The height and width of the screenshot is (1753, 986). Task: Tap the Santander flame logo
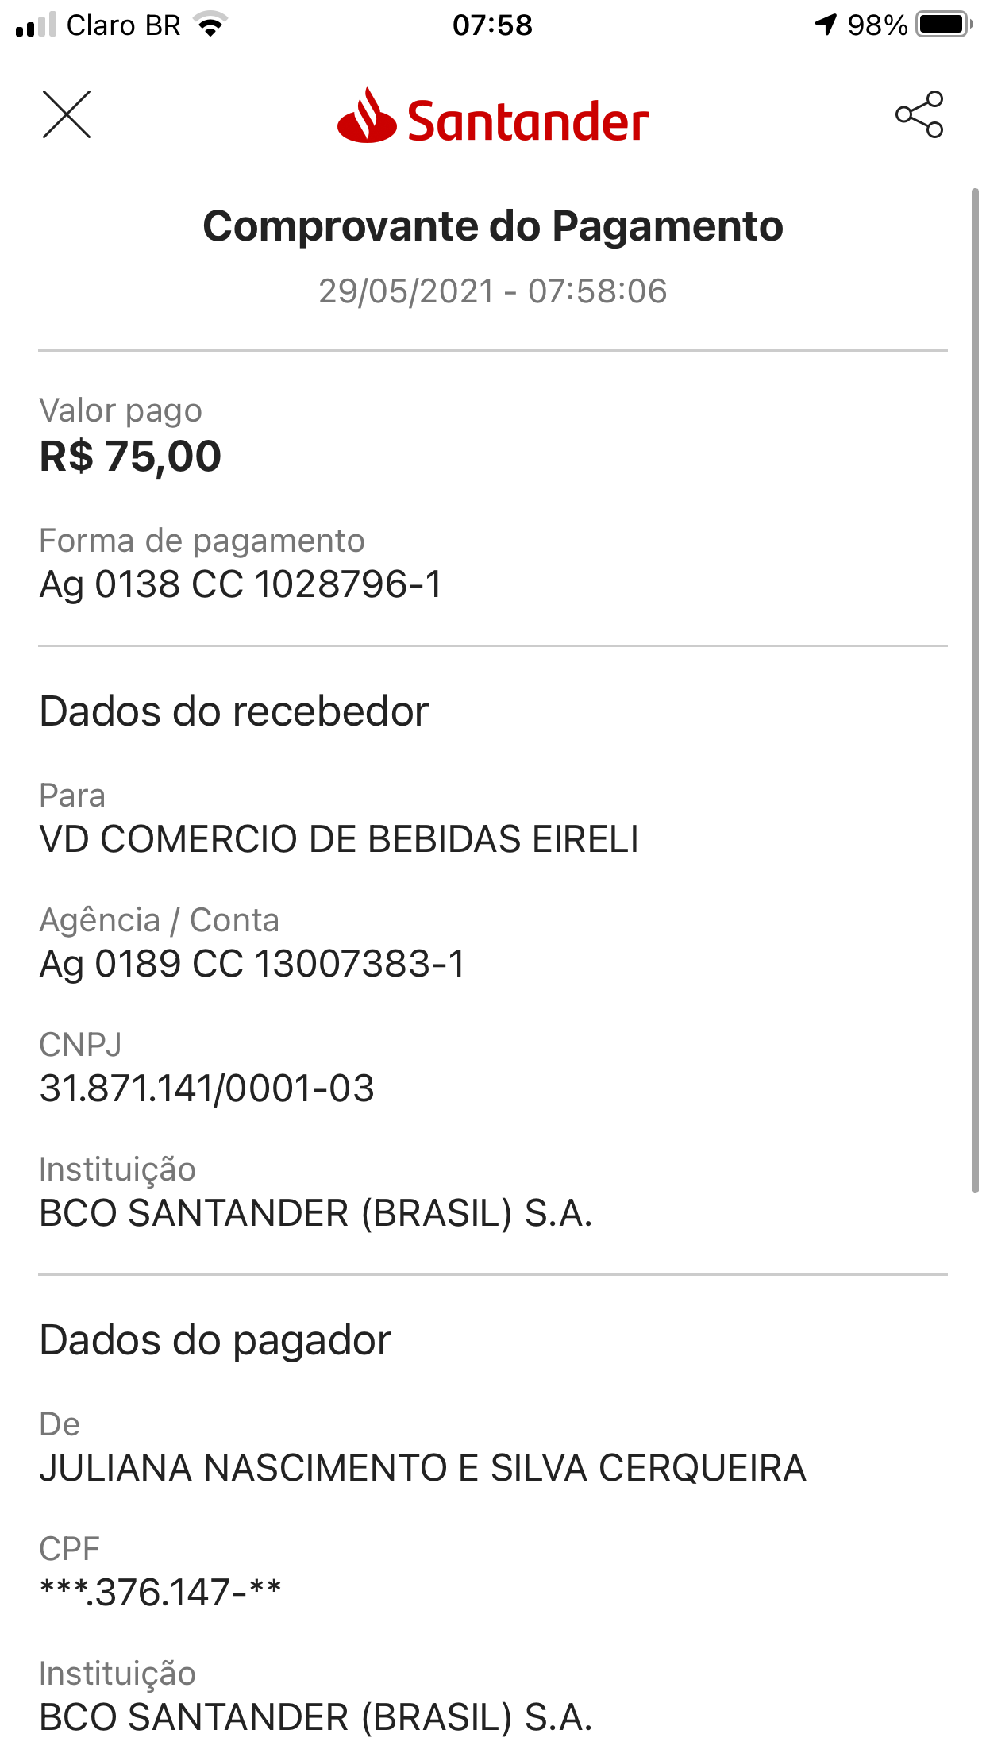pos(366,117)
